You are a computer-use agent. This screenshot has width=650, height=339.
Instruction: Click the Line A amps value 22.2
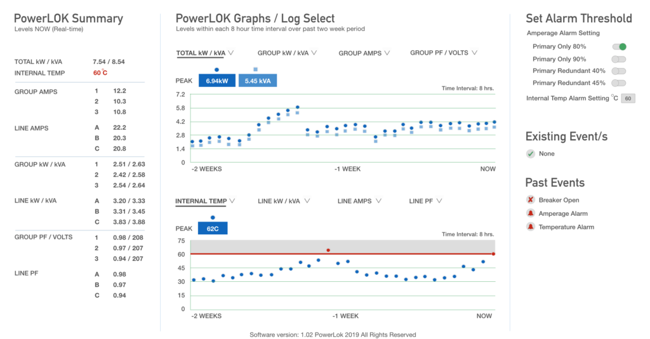(119, 128)
